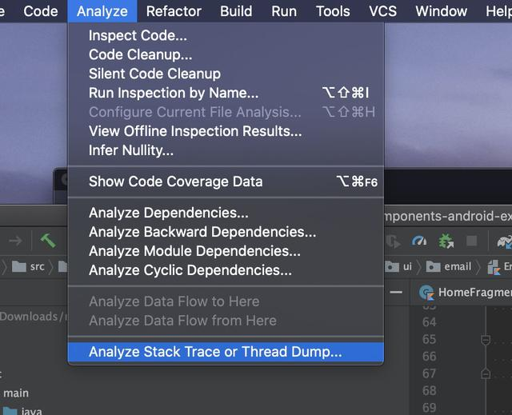Click Attach Debugger to Android Process icon
This screenshot has width=512, height=415.
coord(446,241)
